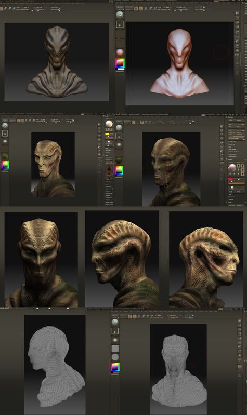
Task: Toggle the Draw button above the red clay bust canvas
Action: tap(141, 8)
